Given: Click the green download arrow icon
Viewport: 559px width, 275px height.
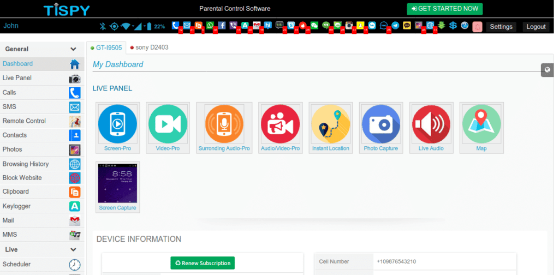Looking at the screenshot, I should [441, 25].
